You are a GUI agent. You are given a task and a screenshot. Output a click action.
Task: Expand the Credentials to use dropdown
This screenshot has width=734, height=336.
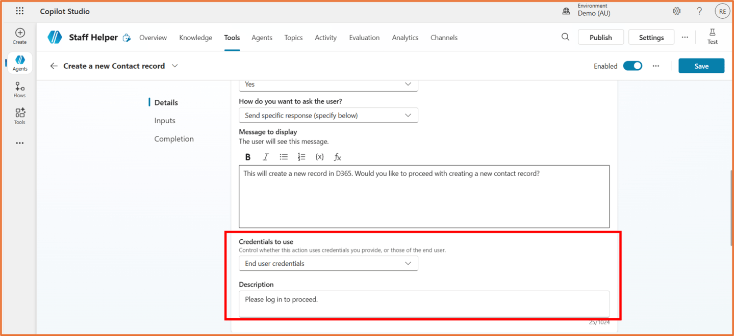328,263
